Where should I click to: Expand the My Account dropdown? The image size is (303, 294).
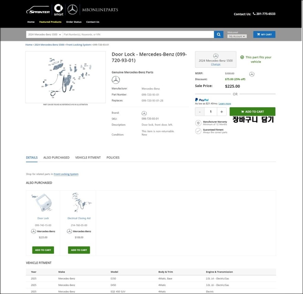[x=237, y=36]
